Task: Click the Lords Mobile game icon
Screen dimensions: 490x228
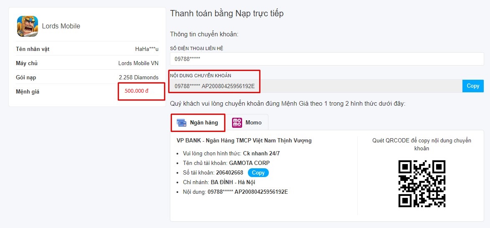Action: click(28, 26)
